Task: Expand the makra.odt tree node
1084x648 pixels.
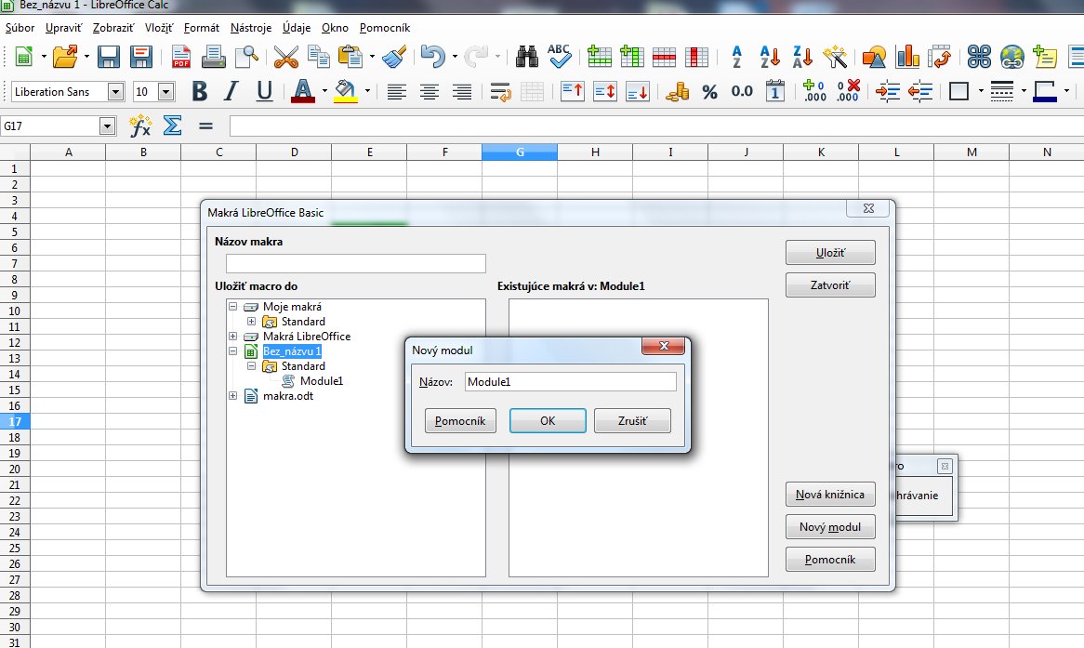Action: (233, 395)
